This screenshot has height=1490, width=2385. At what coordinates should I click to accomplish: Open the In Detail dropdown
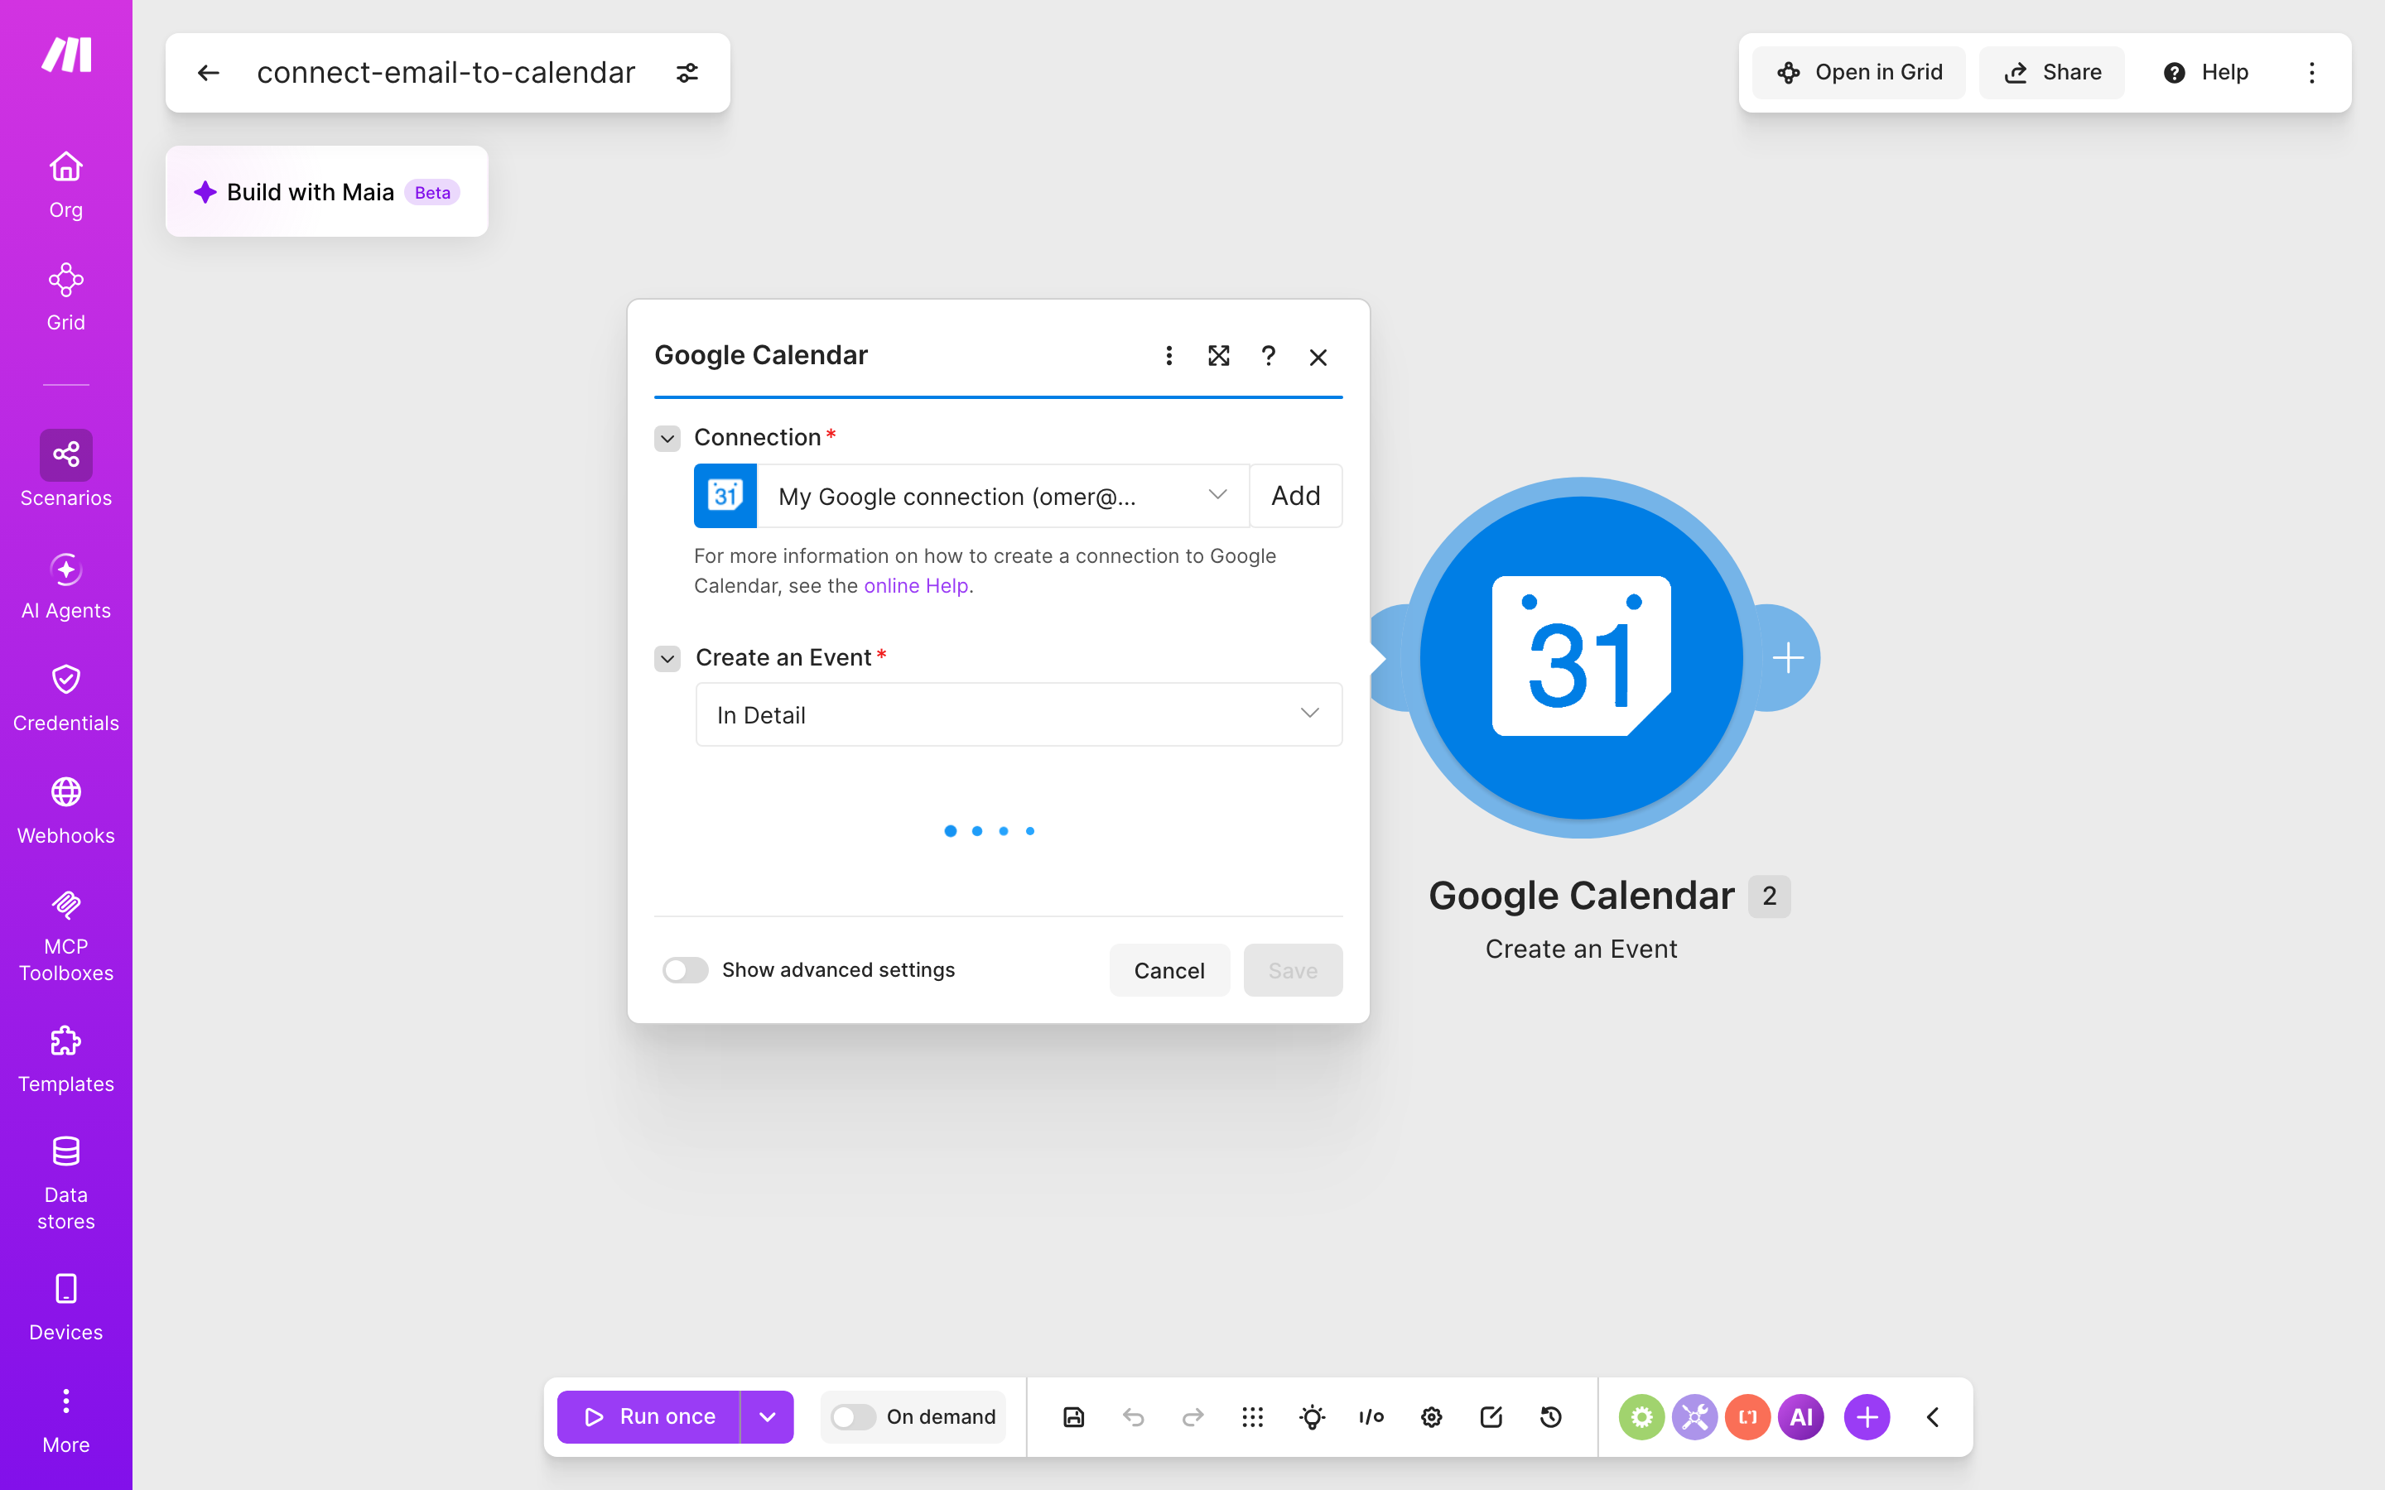point(1018,714)
